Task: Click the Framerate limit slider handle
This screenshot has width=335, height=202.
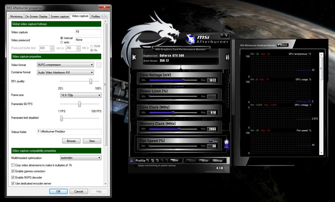Action: (61, 118)
